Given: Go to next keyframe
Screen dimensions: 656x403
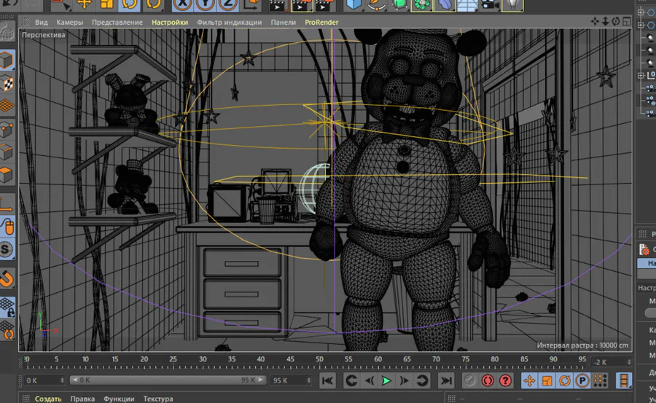Looking at the screenshot, I should tap(422, 381).
